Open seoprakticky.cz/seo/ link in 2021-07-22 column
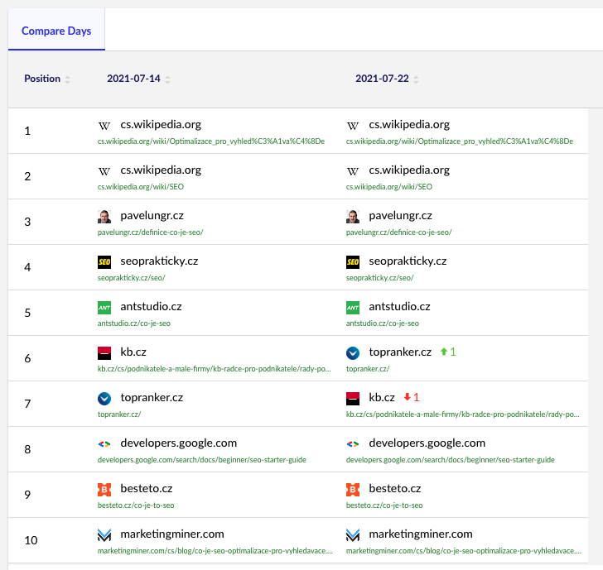 [x=379, y=278]
